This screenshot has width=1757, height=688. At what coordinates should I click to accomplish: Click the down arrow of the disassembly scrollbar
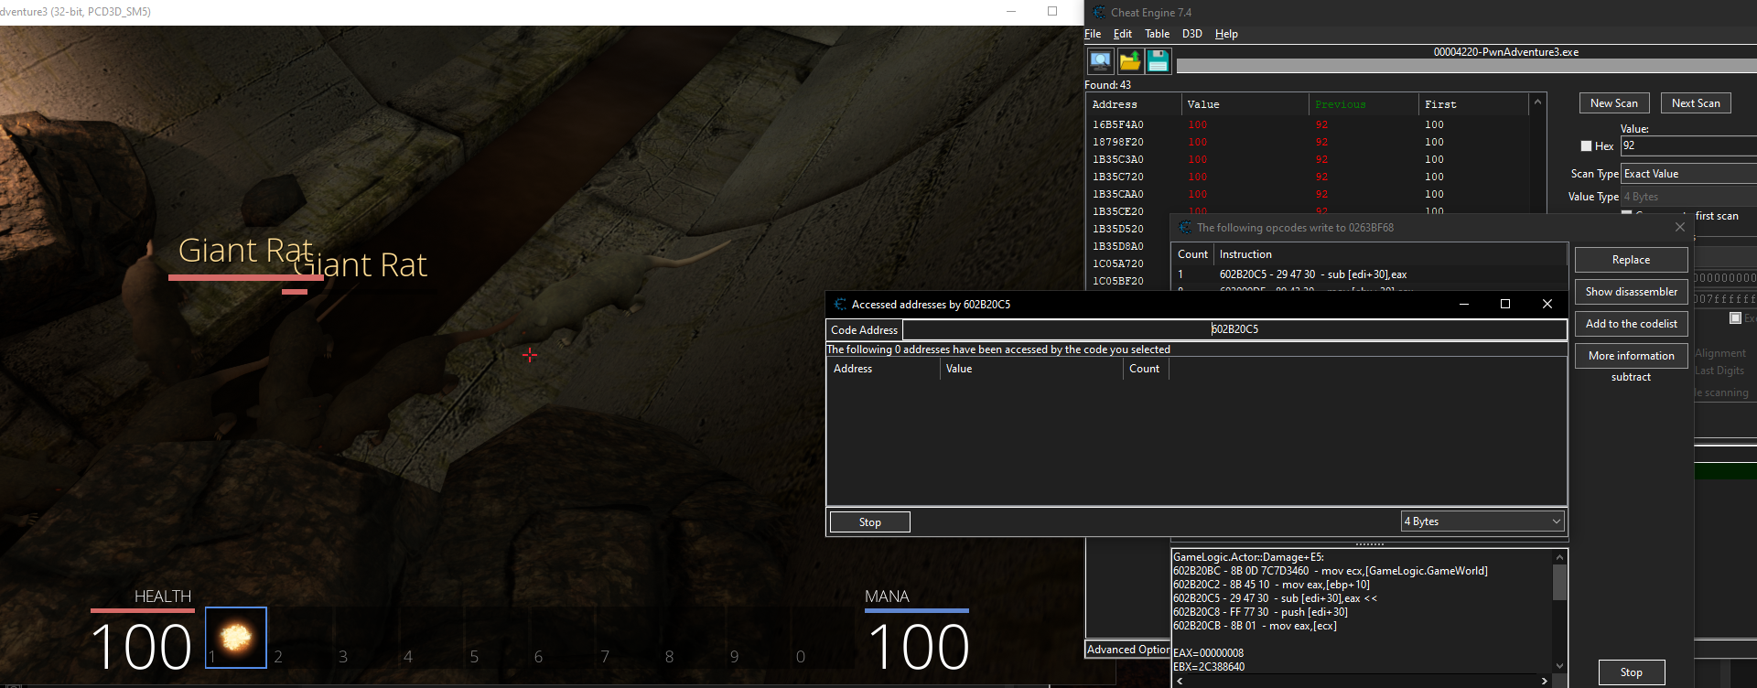(x=1559, y=666)
